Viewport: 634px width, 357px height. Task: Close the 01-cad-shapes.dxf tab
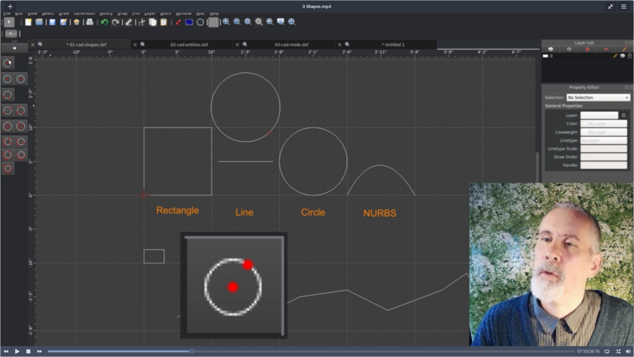pos(33,45)
